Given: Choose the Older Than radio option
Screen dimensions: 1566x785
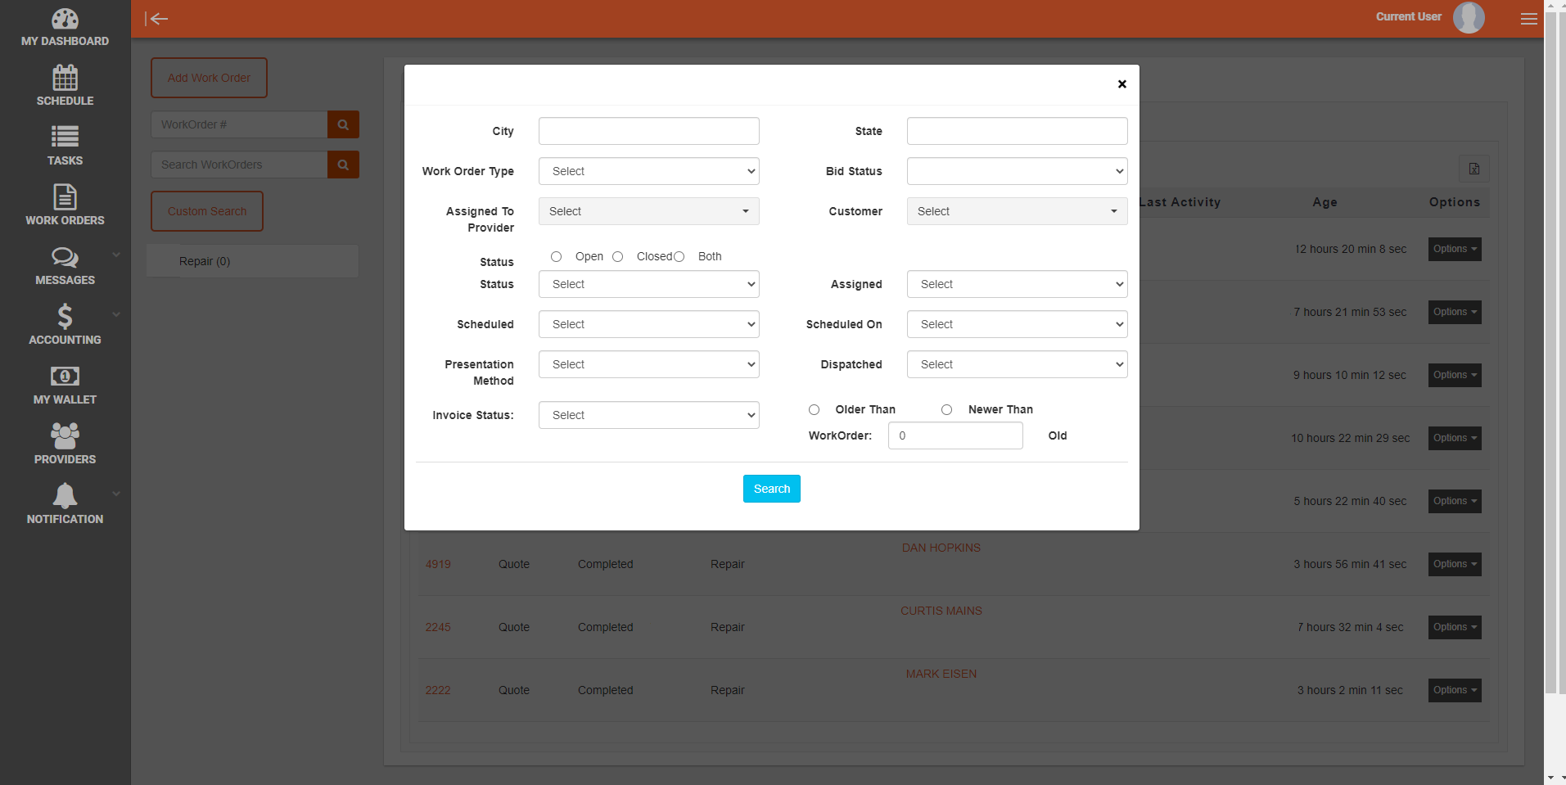Looking at the screenshot, I should coord(815,410).
